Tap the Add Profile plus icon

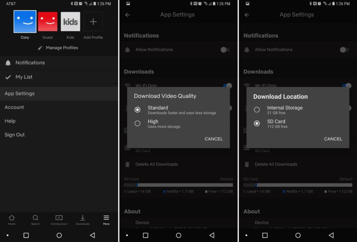(x=93, y=22)
